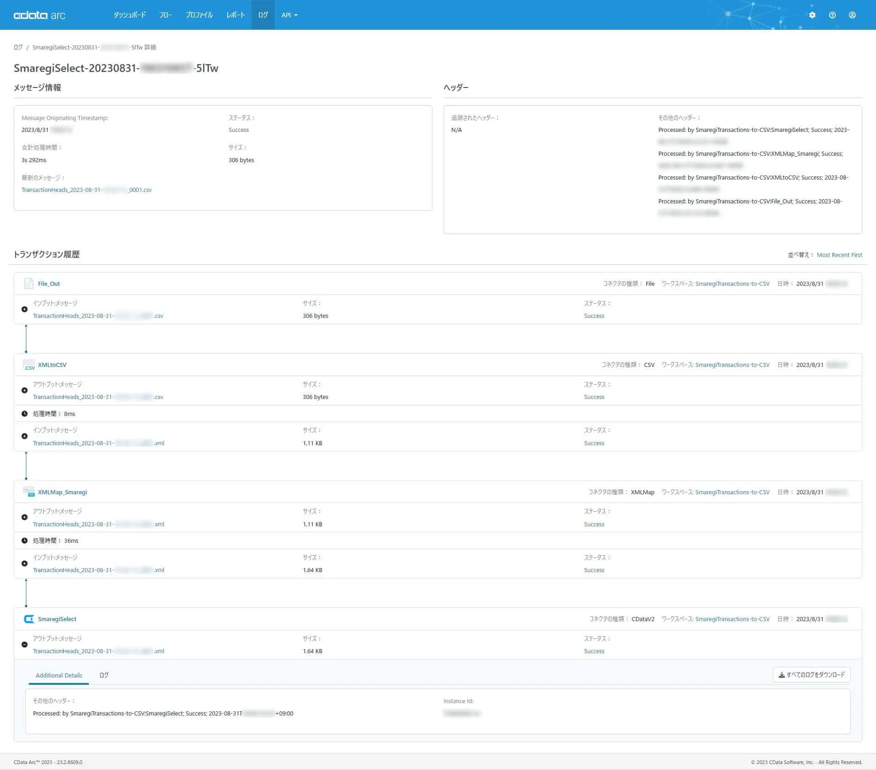
Task: Click the XMLMap_Smaregi connector icon
Action: point(28,492)
